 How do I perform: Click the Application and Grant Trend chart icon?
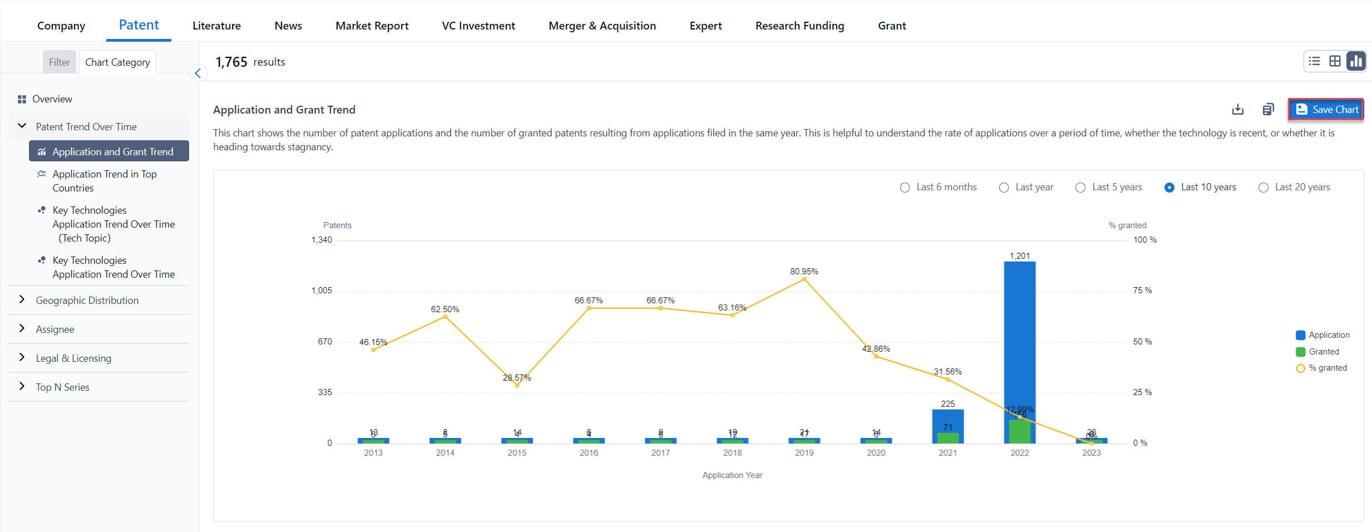coord(42,152)
